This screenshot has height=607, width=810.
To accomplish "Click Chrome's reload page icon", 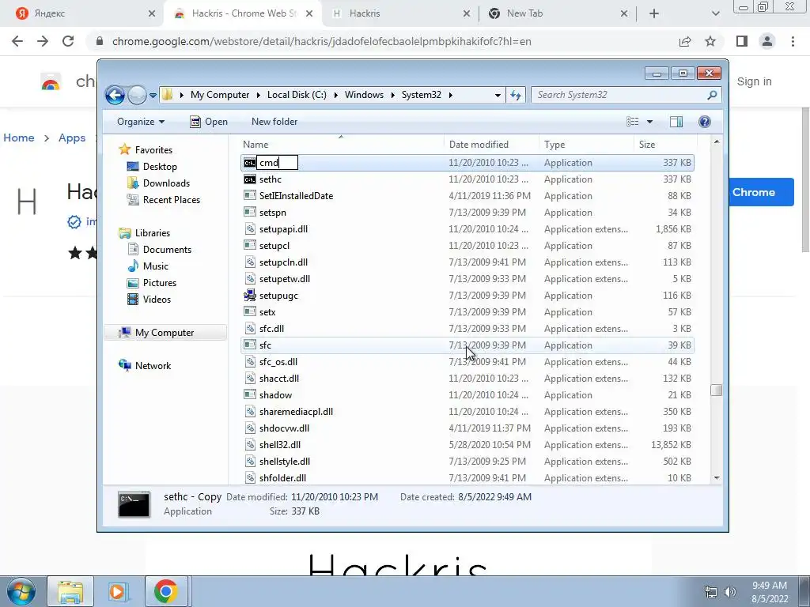I will (x=68, y=41).
